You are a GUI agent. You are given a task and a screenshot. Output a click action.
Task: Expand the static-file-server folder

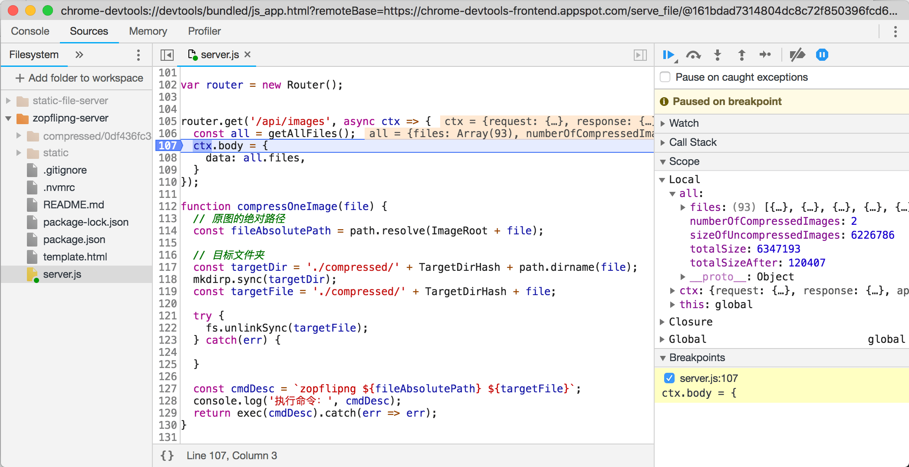pos(8,101)
